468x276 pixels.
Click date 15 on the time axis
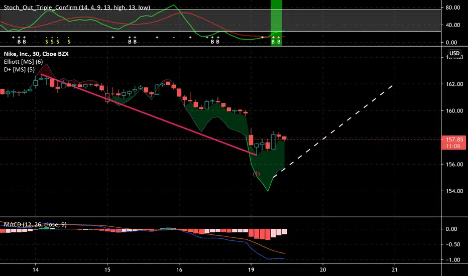pyautogui.click(x=107, y=270)
